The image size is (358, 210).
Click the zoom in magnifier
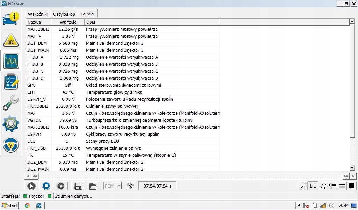click(323, 186)
